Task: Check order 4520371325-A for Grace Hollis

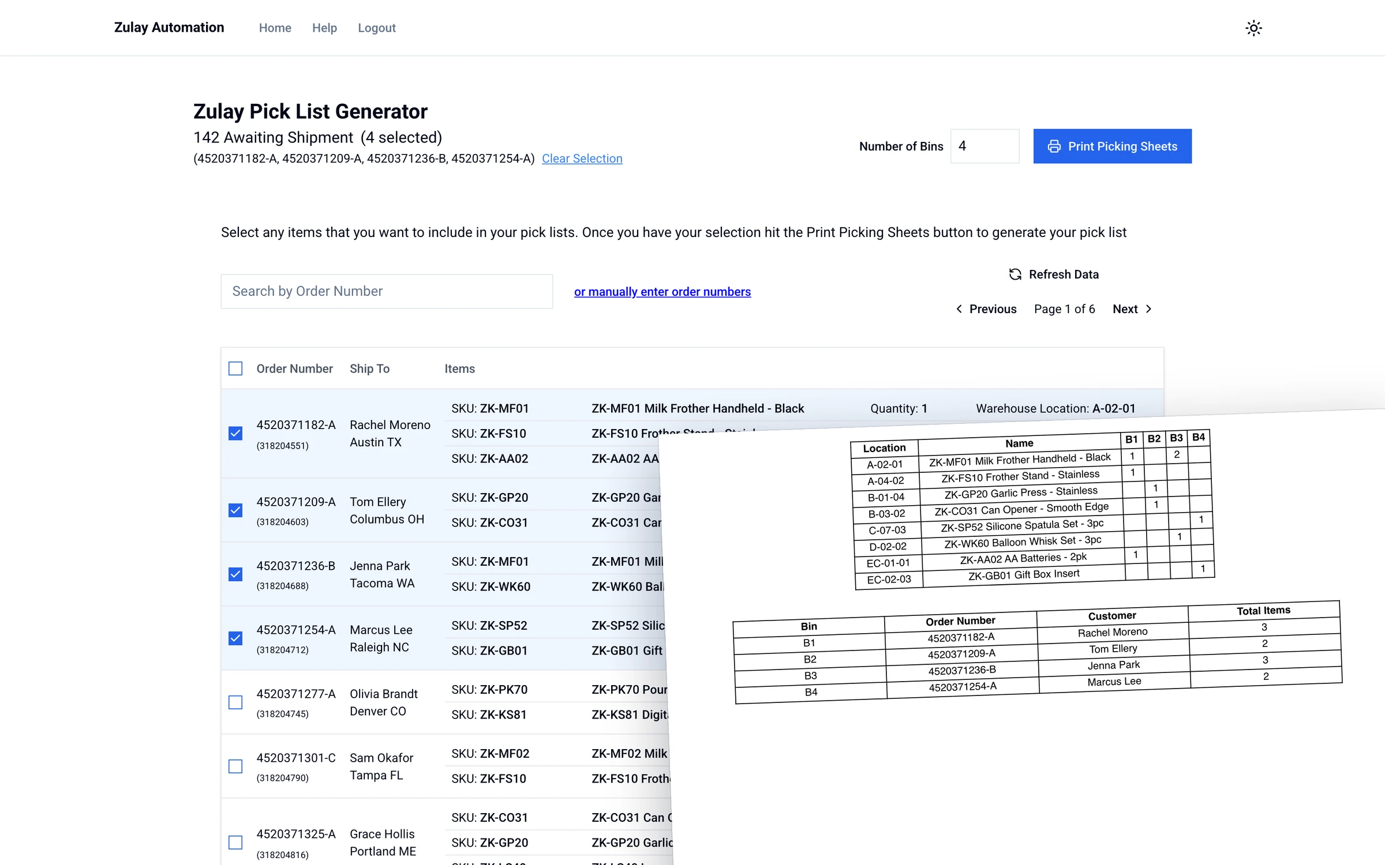Action: point(235,843)
